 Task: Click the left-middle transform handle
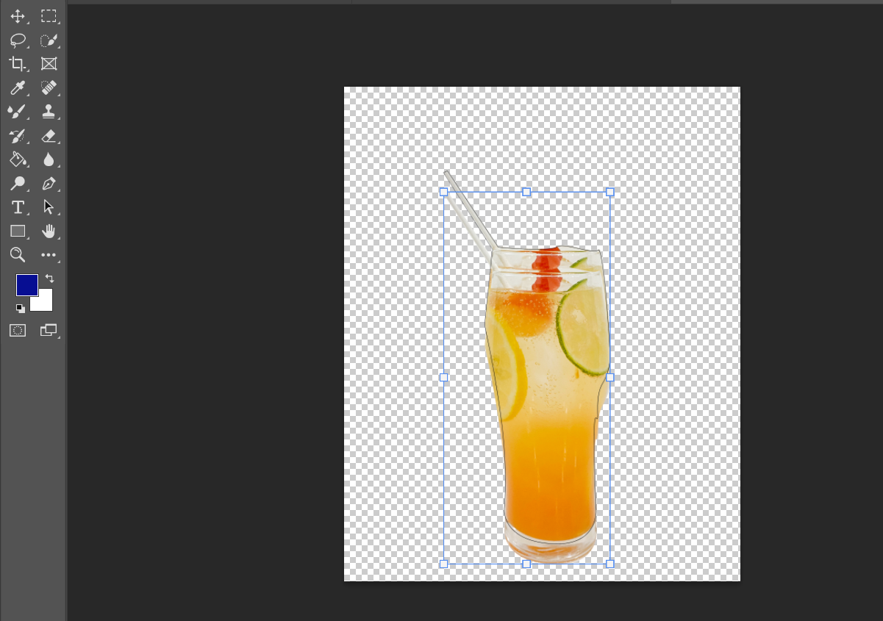(443, 377)
